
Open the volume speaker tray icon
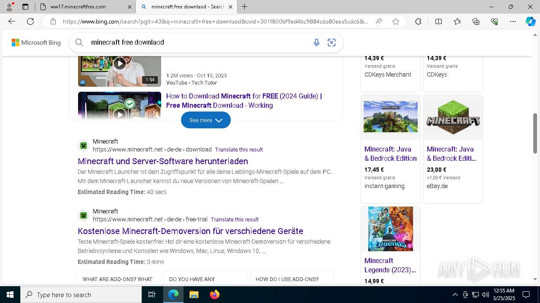pos(486,295)
